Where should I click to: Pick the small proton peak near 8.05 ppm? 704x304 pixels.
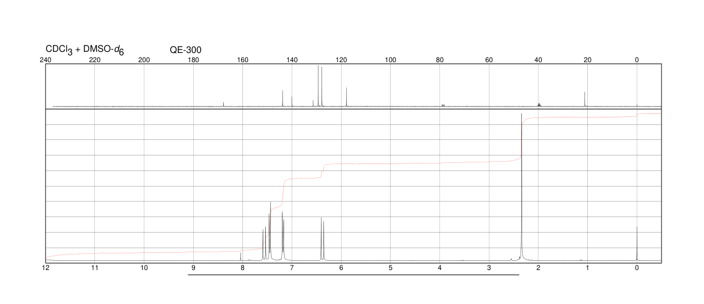pos(240,256)
